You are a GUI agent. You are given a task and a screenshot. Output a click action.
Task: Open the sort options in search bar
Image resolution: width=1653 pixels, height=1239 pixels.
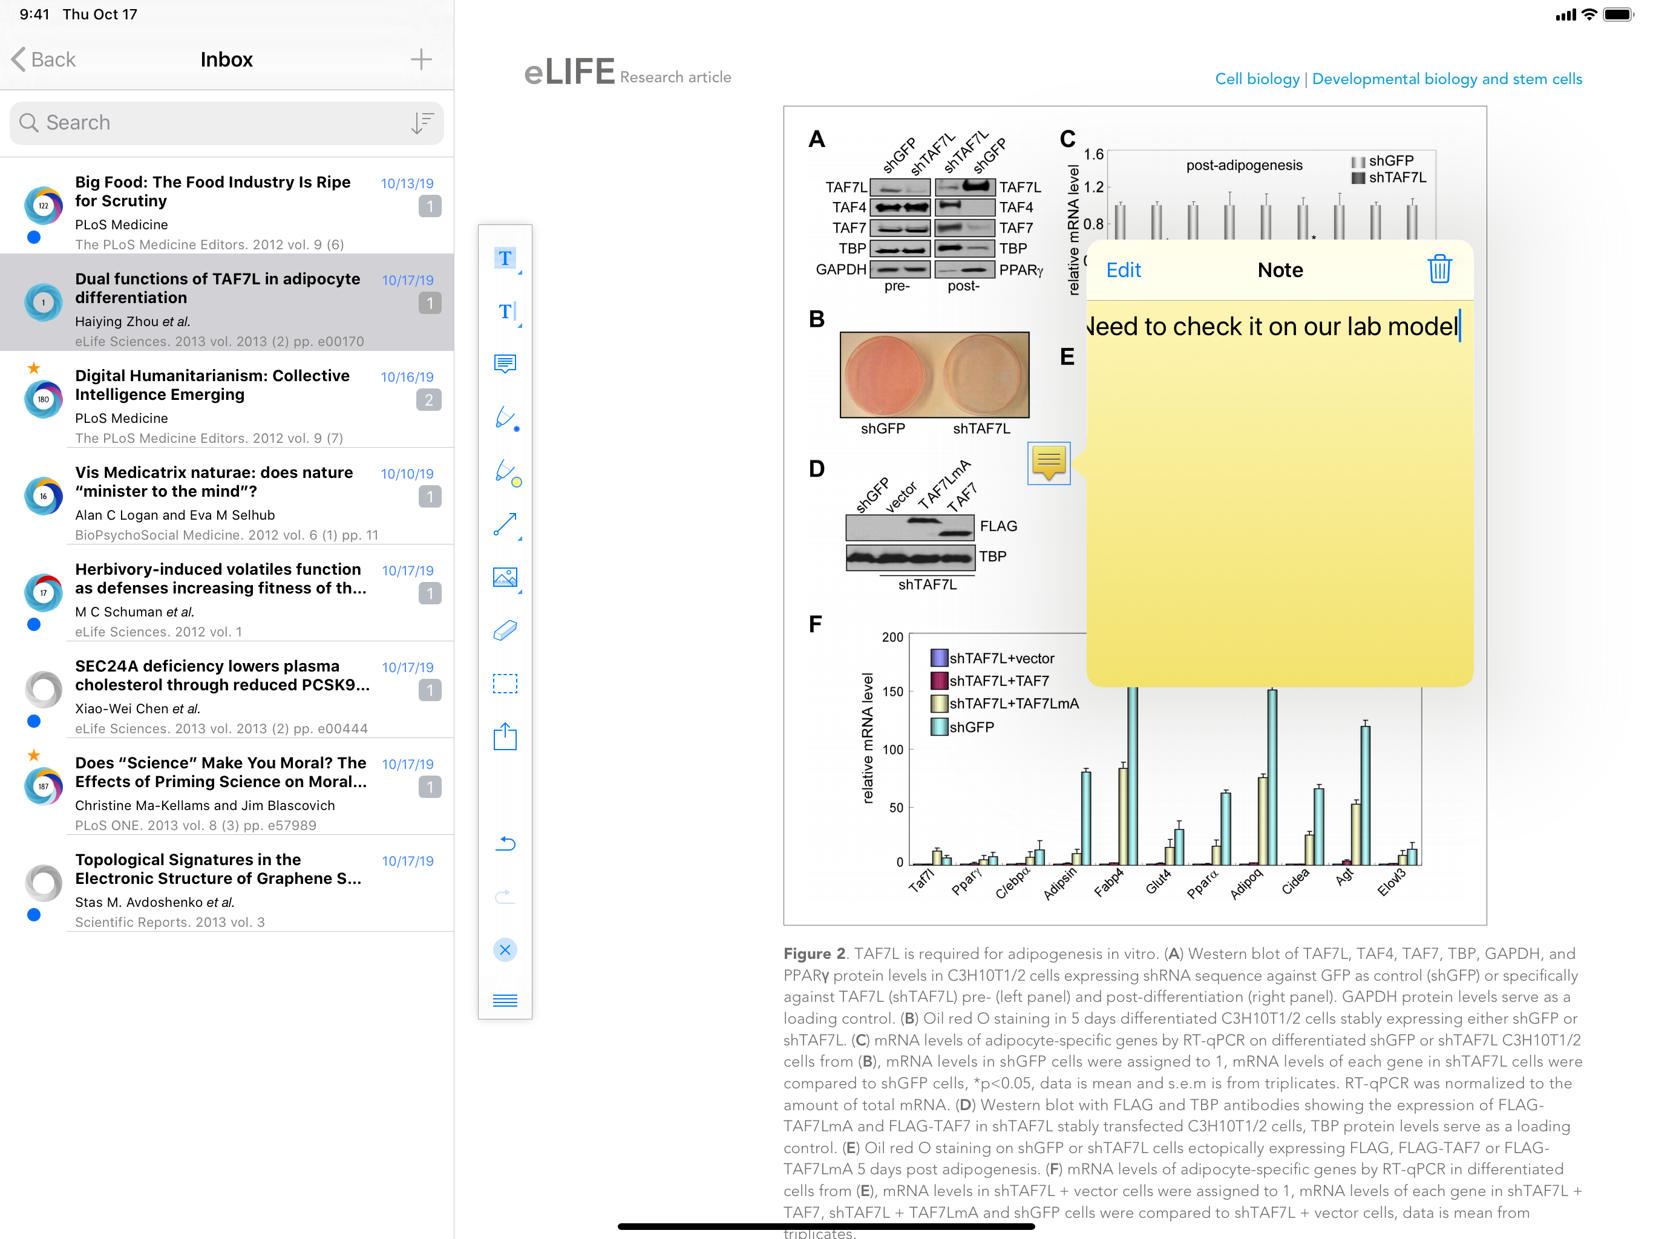click(x=422, y=123)
